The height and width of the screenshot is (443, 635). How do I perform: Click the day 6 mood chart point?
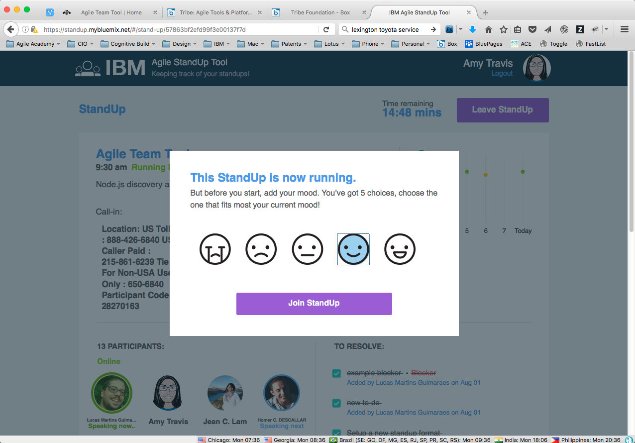[x=486, y=175]
